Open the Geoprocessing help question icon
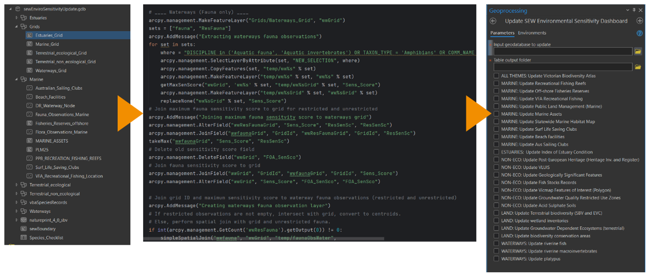The height and width of the screenshot is (277, 651). [x=640, y=34]
